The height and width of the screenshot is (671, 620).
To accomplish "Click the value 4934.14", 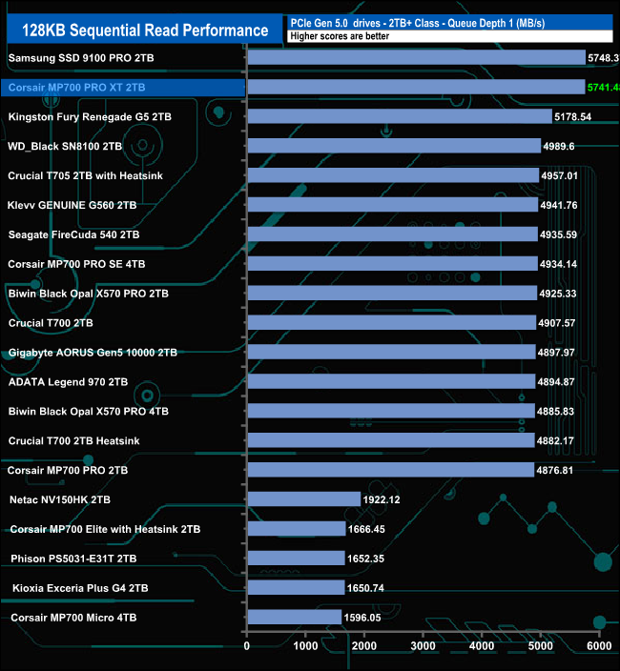I will pyautogui.click(x=558, y=264).
